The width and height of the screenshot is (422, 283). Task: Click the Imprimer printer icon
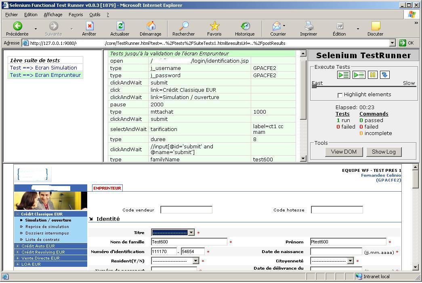pyautogui.click(x=309, y=26)
